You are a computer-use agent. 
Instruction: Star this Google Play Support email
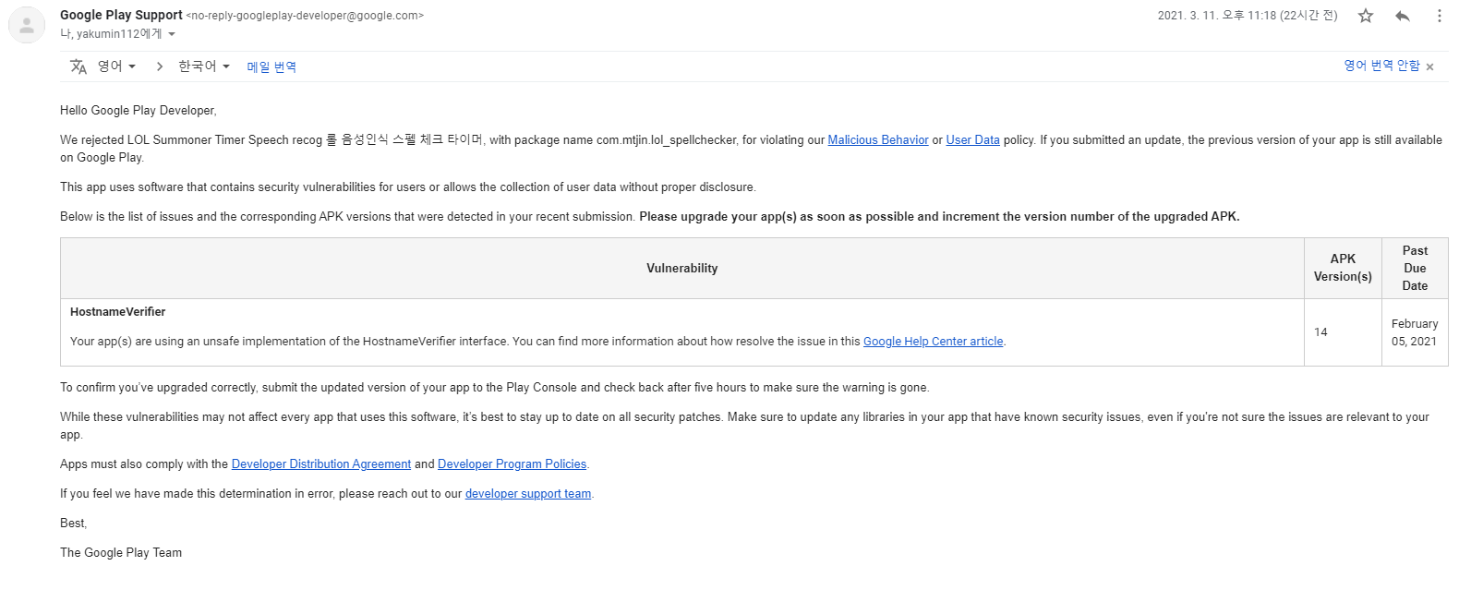click(1366, 16)
